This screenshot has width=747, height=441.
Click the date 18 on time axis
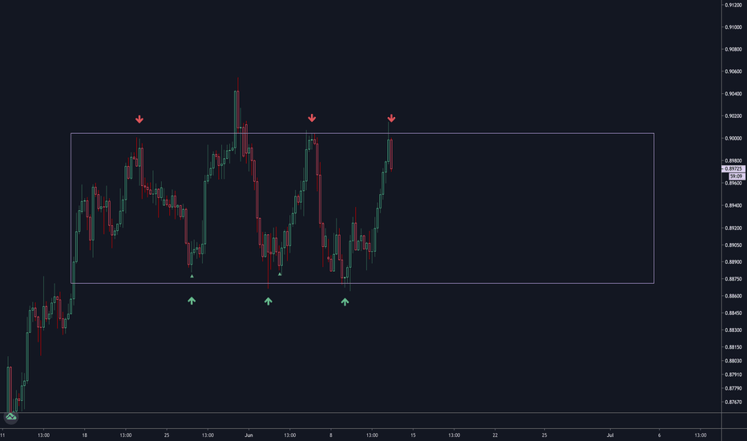[x=84, y=435]
